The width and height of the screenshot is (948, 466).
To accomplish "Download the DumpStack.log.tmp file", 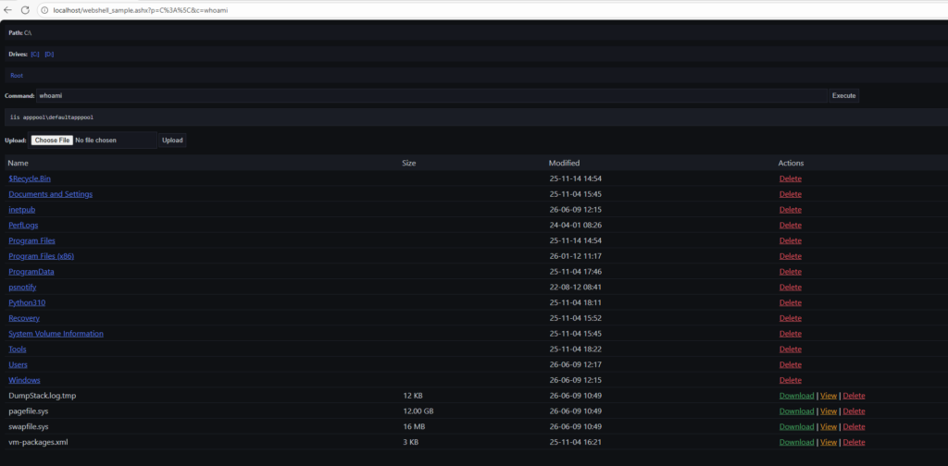I will 796,396.
